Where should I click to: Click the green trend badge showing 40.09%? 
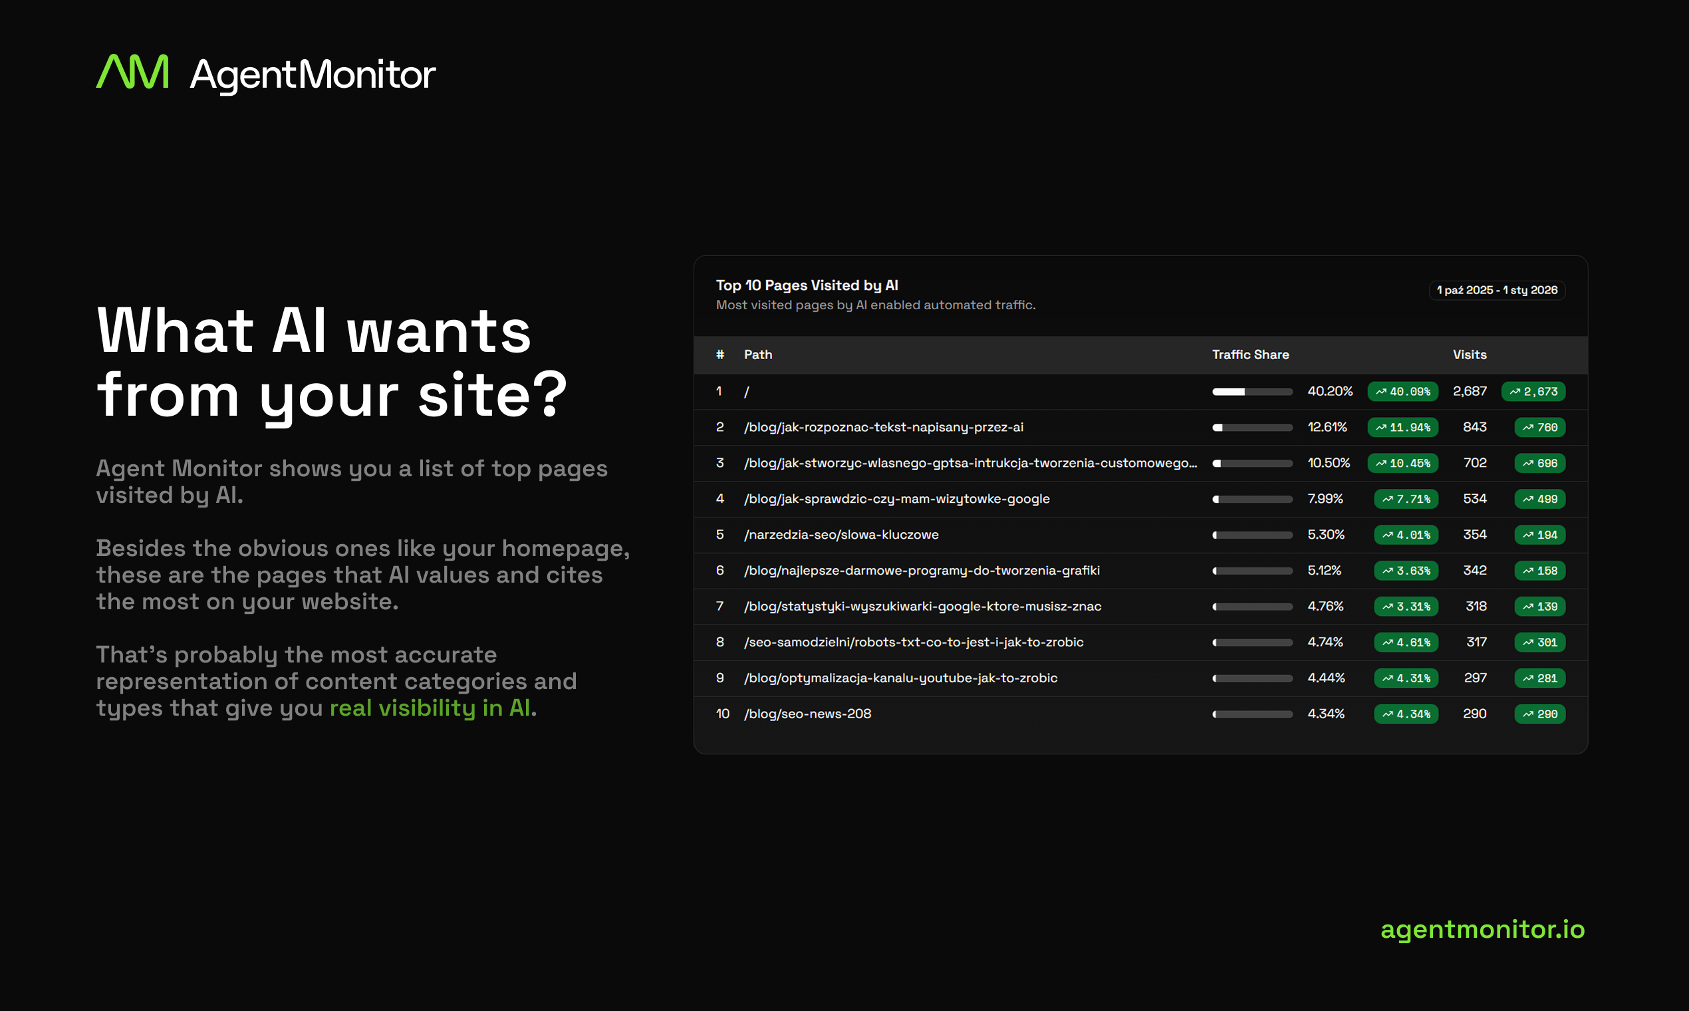(x=1403, y=391)
